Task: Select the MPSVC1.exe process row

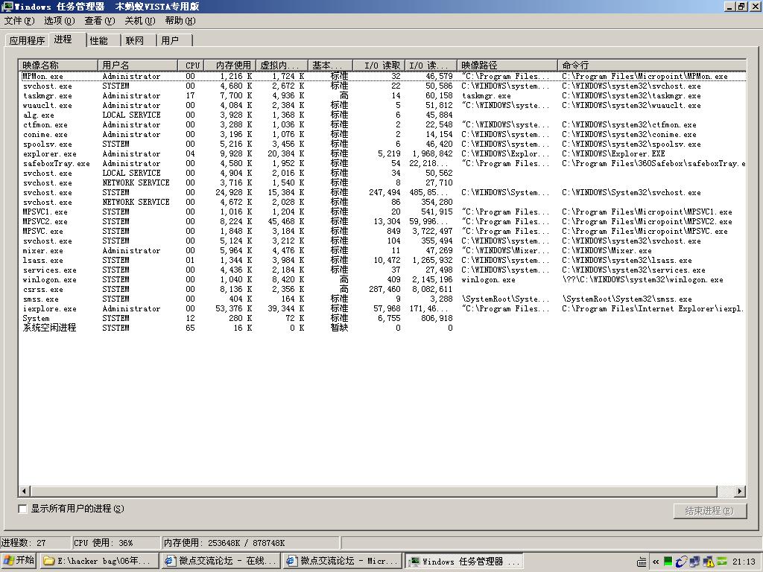Action: point(382,212)
